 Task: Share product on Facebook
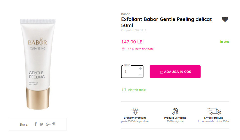coord(36,124)
